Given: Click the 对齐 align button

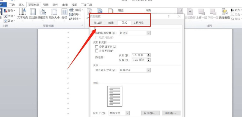Looking at the screenshot, I should [x=236, y=10].
